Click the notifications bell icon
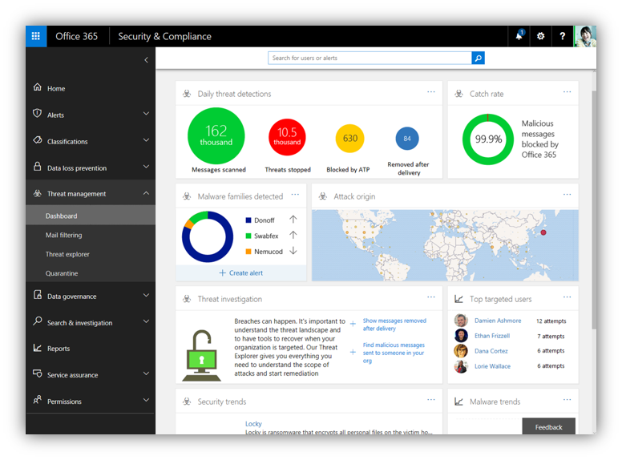Screen dimensions: 622x460 [x=519, y=36]
